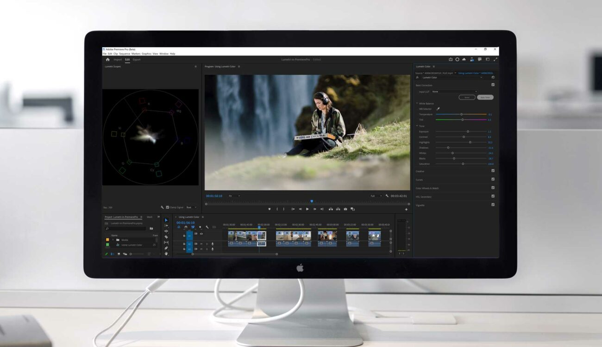Open the Sequence menu

pyautogui.click(x=125, y=54)
